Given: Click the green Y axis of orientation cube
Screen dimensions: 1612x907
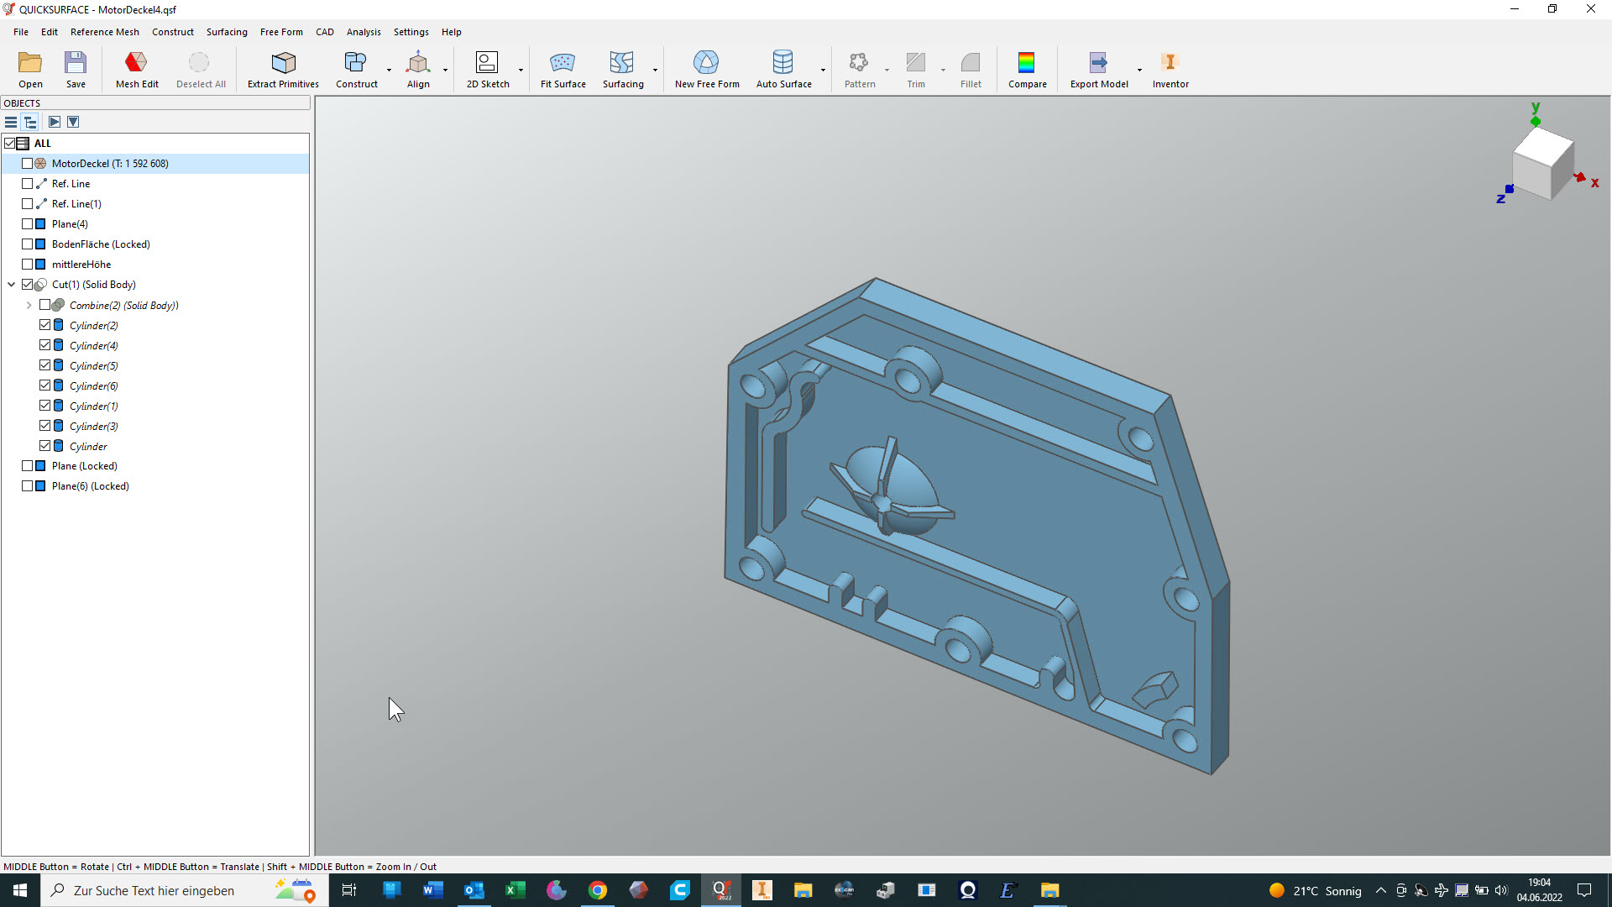Looking at the screenshot, I should coord(1536,121).
